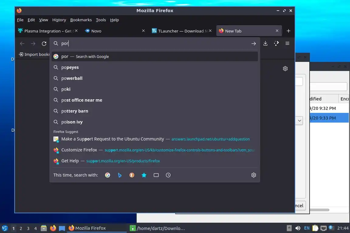Open notification tray icon with exclamation
The height and width of the screenshot is (233, 350).
coord(331,228)
